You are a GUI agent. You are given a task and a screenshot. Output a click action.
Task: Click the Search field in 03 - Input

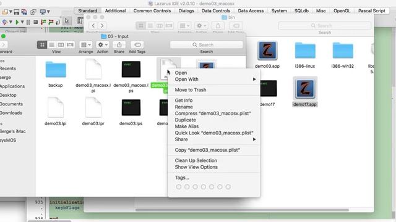click(x=206, y=45)
